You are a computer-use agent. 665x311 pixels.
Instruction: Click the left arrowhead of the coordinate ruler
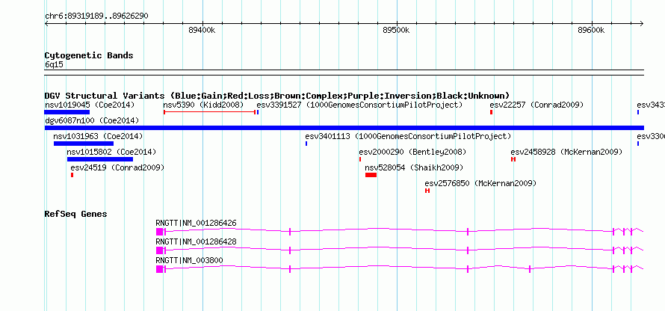(x=46, y=23)
